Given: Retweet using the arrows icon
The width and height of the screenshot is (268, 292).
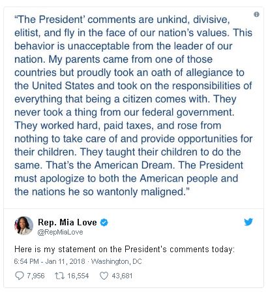Looking at the screenshot, I should [59, 276].
